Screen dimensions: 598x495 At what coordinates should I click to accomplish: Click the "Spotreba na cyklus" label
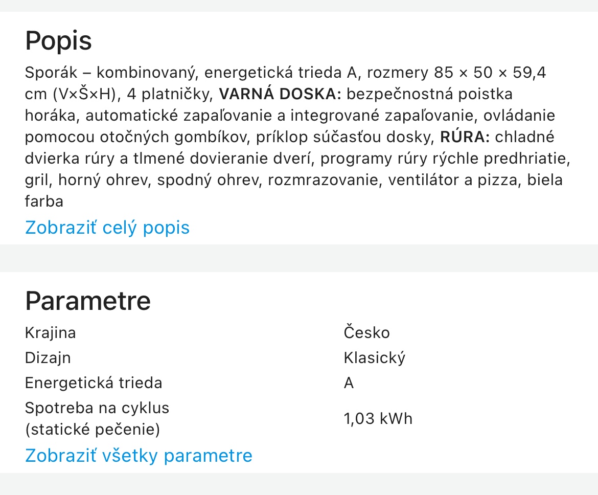point(97,408)
